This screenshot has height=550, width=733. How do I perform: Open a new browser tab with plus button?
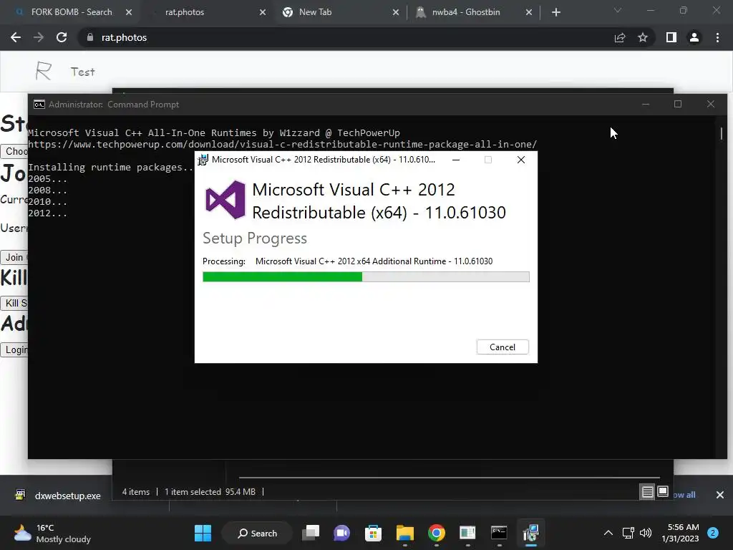click(555, 13)
